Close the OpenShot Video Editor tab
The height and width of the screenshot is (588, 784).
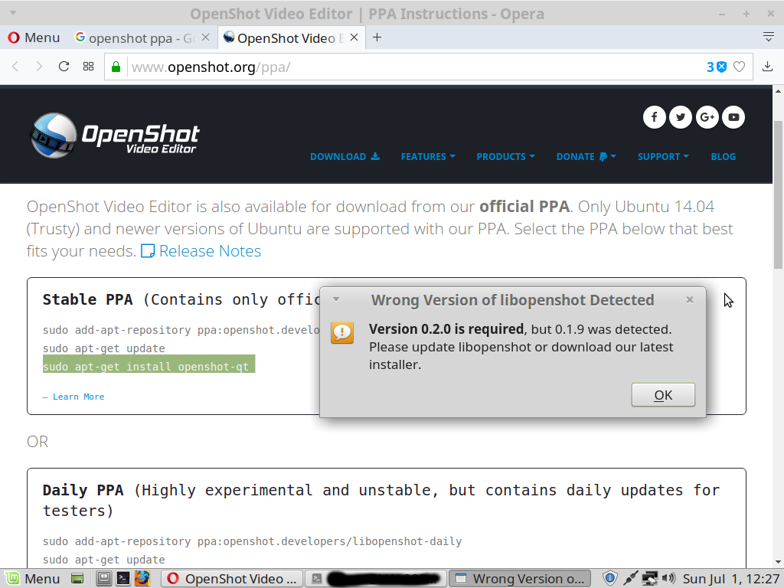click(354, 38)
